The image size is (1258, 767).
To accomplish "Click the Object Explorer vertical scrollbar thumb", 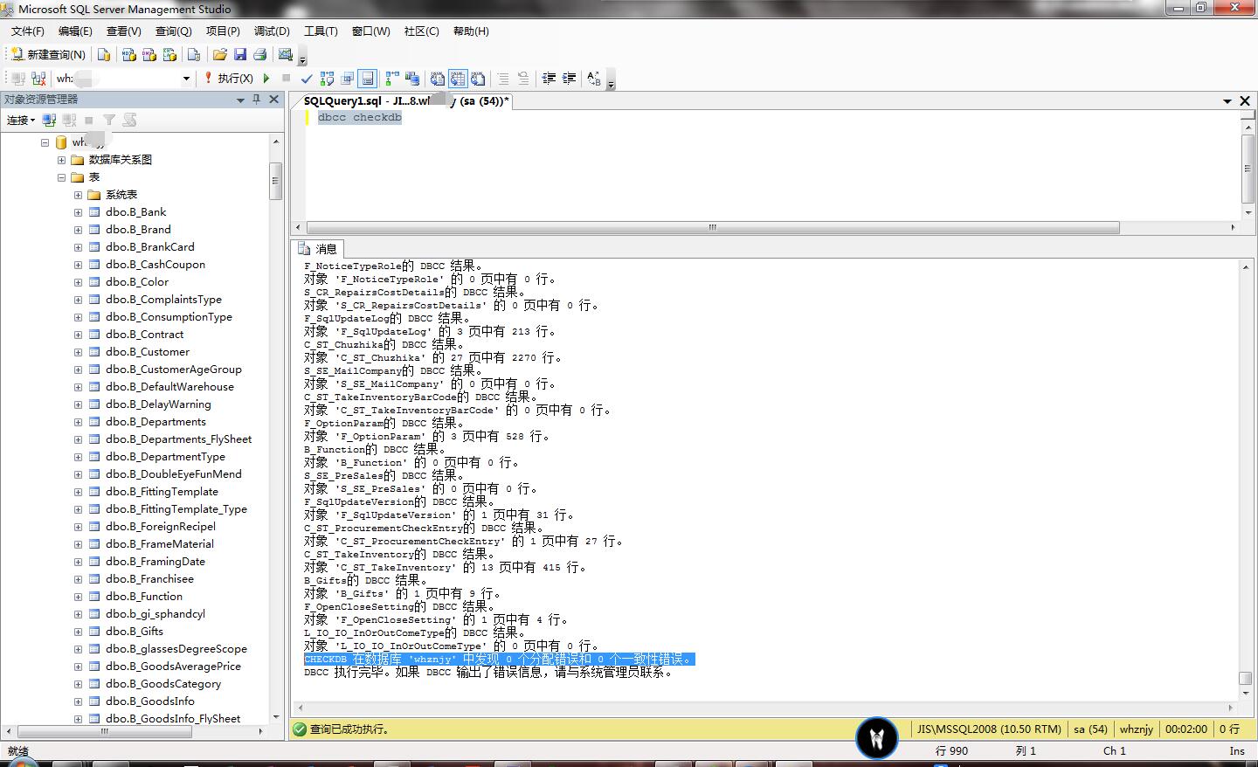I will (275, 181).
